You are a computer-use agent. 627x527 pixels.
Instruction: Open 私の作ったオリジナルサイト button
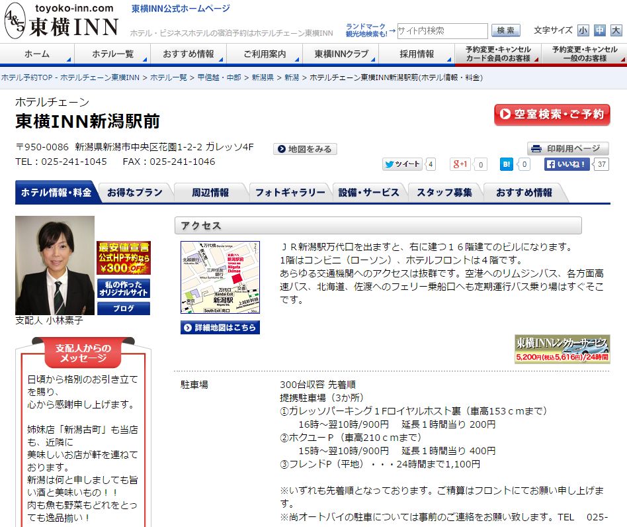(124, 288)
